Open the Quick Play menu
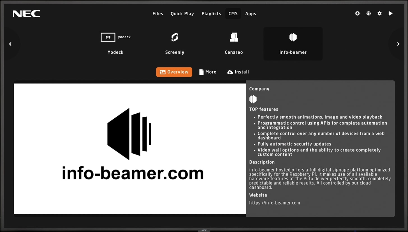Screen dimensions: 408x232 (182, 13)
